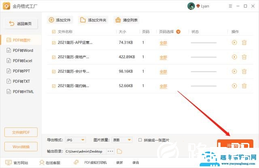Switch to PDF转Word conversion
The image size is (259, 168).
click(21, 50)
